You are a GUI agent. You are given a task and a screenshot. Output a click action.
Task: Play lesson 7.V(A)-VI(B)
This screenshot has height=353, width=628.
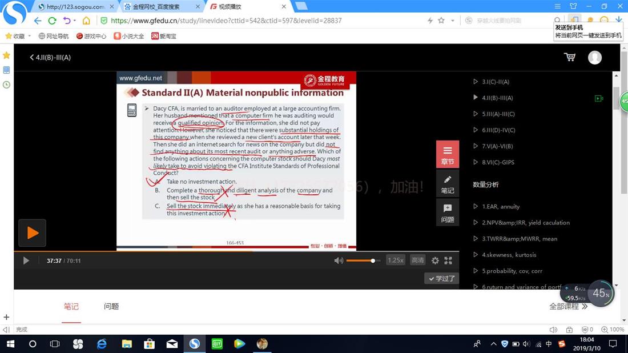[x=497, y=146]
